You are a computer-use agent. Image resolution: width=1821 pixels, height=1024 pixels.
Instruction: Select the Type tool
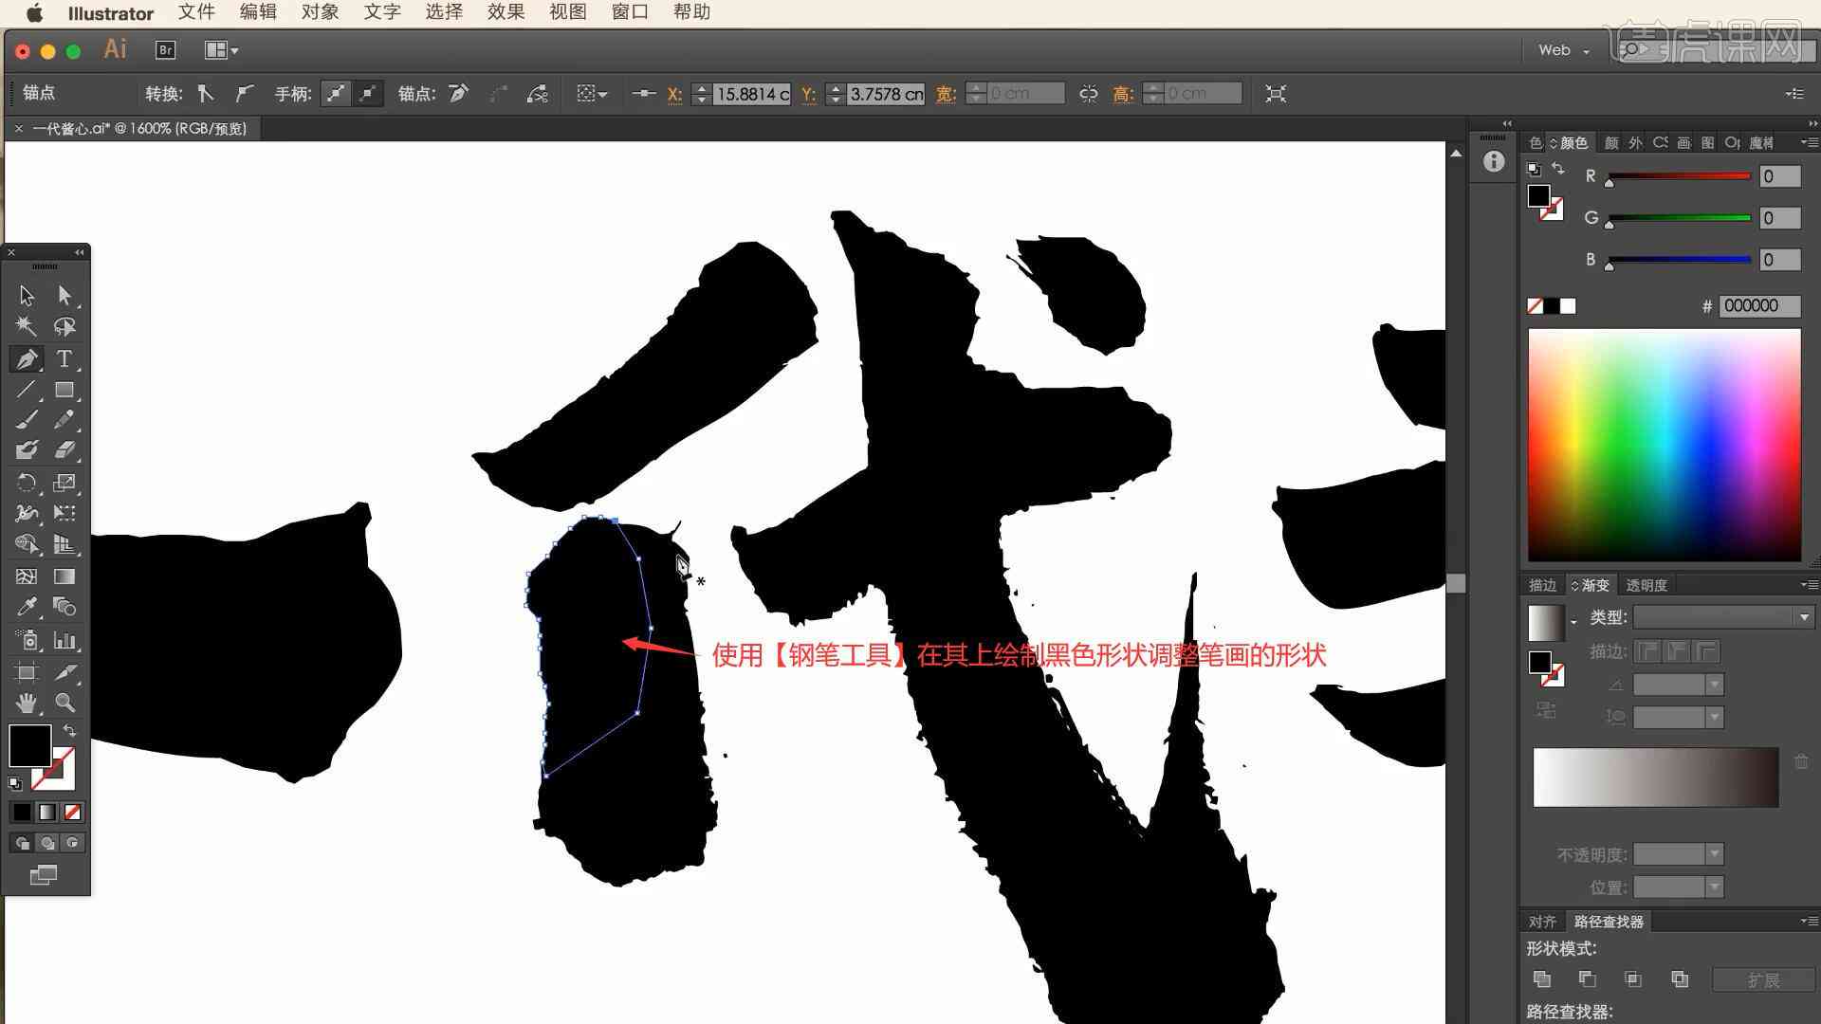click(64, 358)
